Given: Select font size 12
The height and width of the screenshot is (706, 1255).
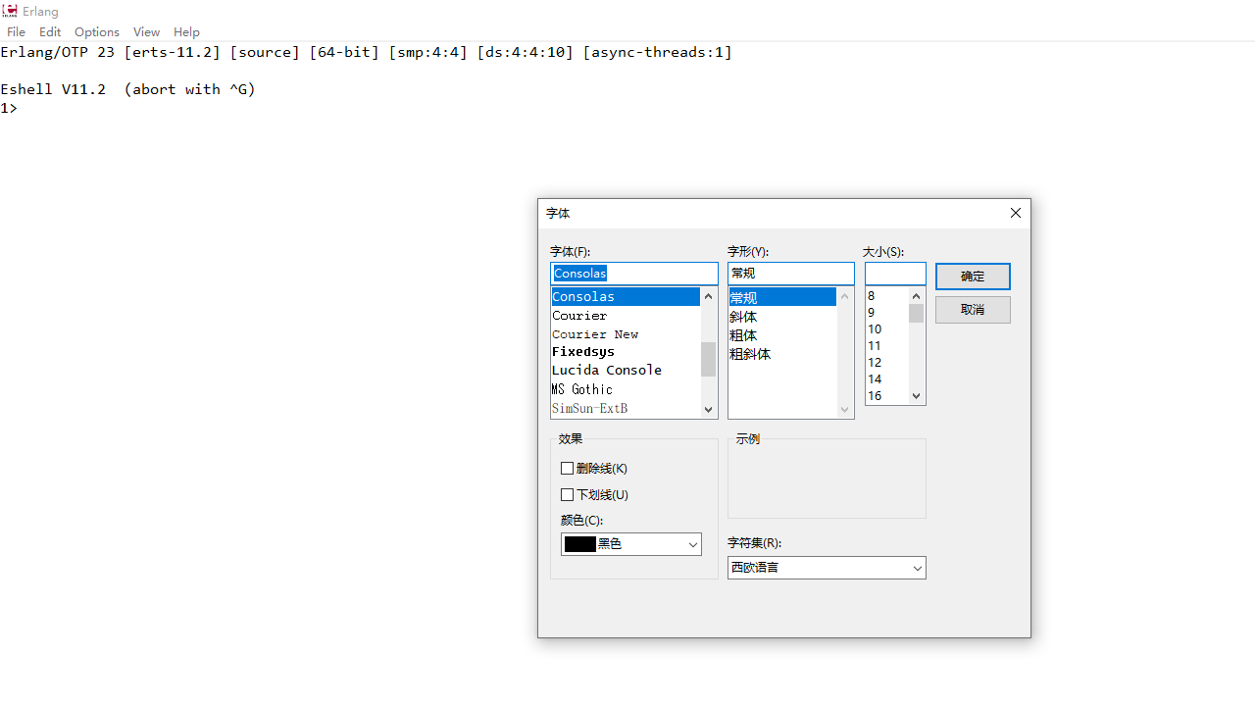Looking at the screenshot, I should coord(886,363).
